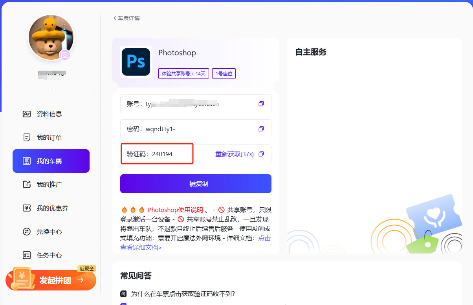Click the 我的推广 share icon
Image resolution: width=473 pixels, height=305 pixels.
tap(27, 184)
